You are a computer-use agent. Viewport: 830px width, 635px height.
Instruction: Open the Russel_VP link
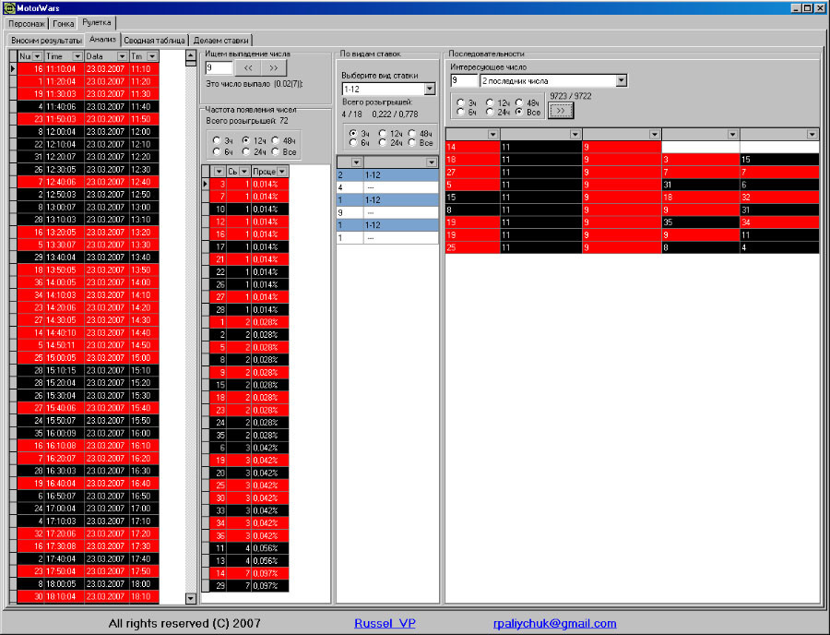coord(385,623)
